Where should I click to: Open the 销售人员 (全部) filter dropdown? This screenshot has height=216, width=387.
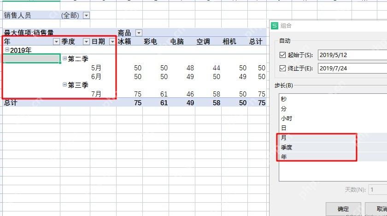point(86,16)
